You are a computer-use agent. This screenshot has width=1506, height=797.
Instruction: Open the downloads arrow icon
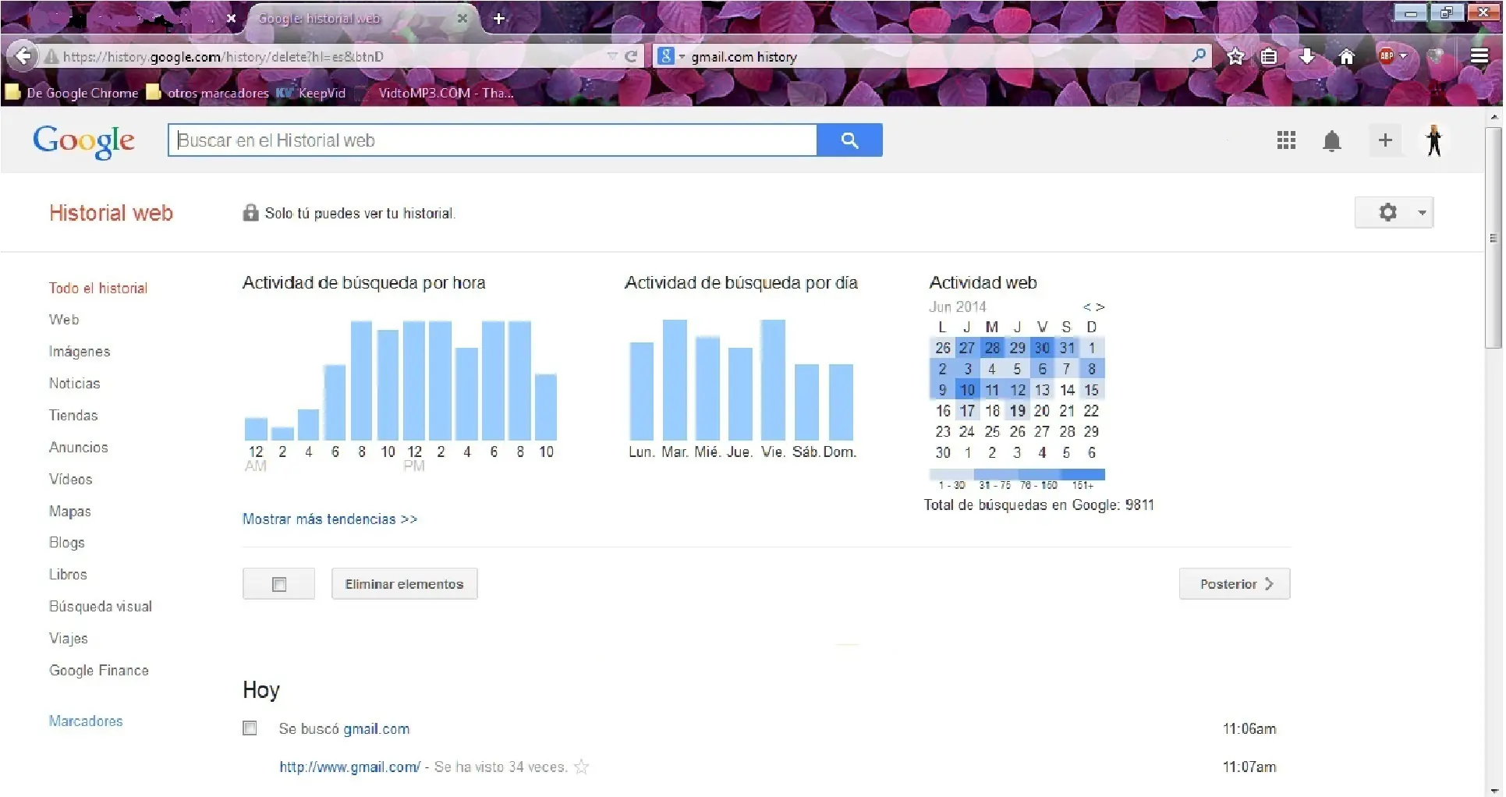(x=1307, y=56)
